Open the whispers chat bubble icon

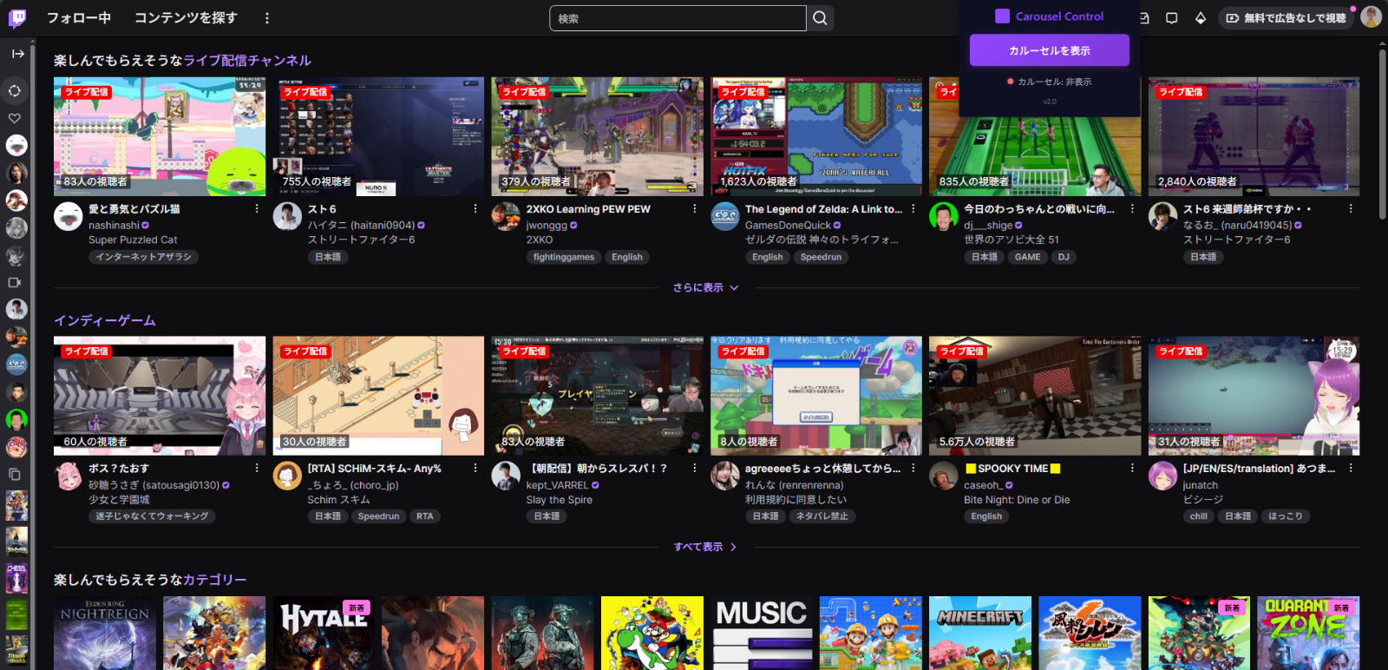point(1172,18)
